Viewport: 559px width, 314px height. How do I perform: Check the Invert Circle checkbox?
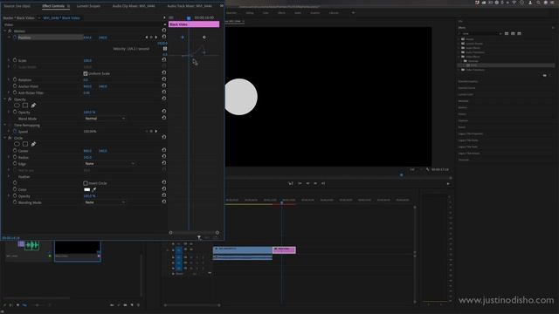(86, 183)
